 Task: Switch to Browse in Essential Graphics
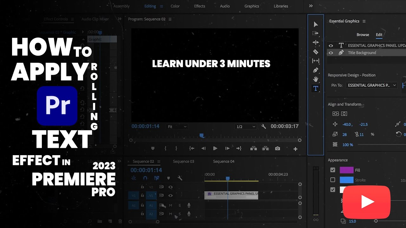tap(363, 35)
